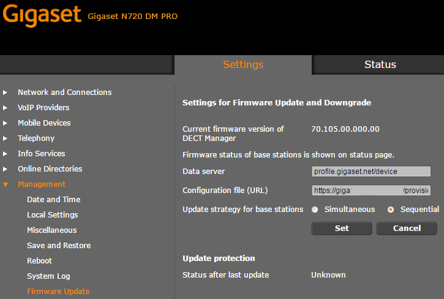The image size is (444, 299).
Task: Click firmware version 70.105.00.000.00
Action: click(x=345, y=129)
